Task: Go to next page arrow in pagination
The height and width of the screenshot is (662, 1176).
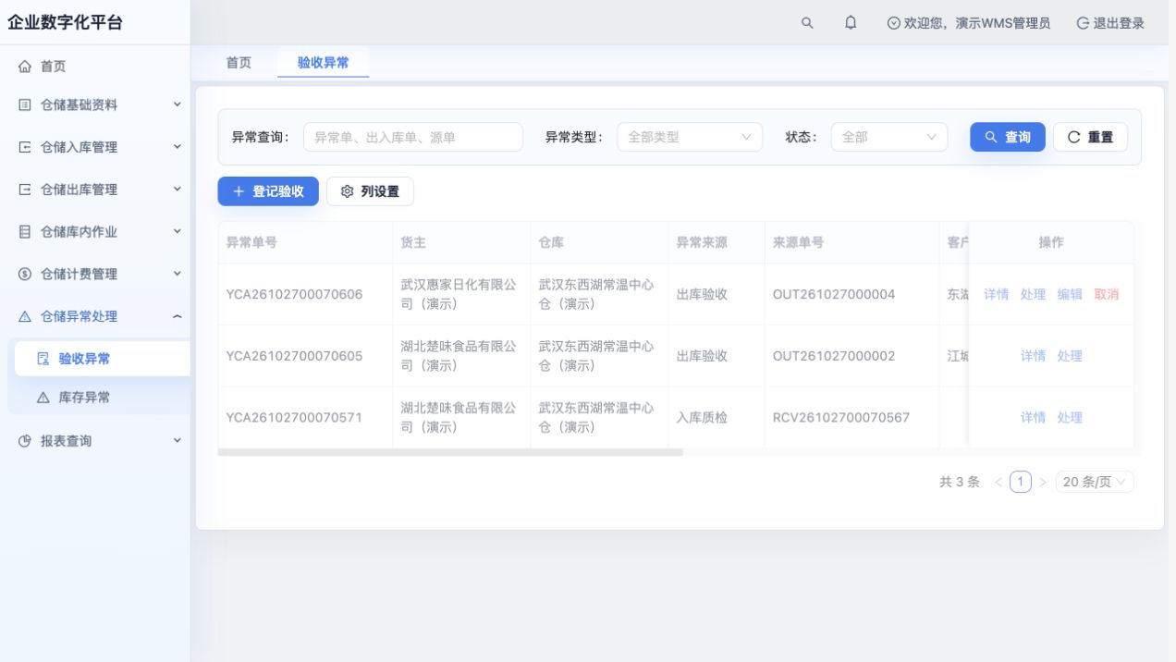Action: coord(1043,482)
